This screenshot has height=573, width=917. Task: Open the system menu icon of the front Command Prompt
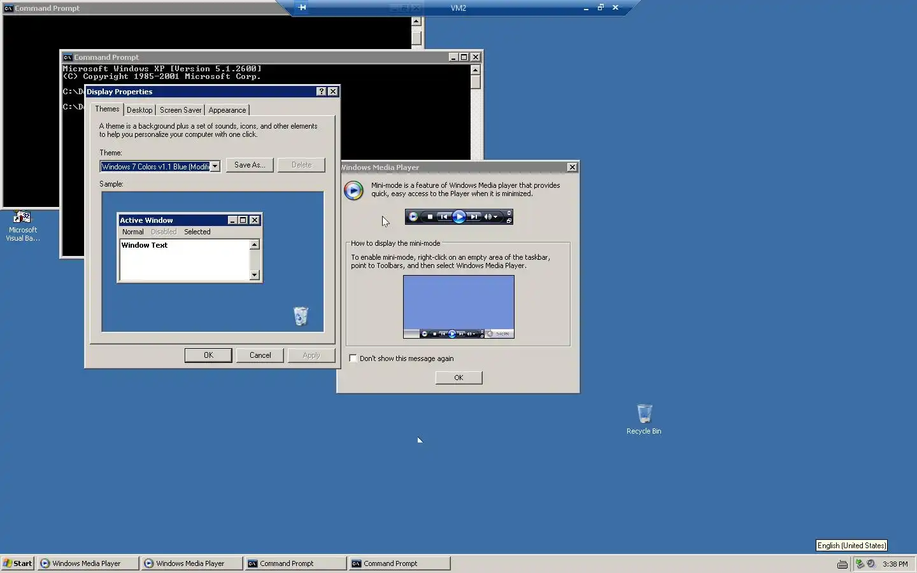pos(68,57)
